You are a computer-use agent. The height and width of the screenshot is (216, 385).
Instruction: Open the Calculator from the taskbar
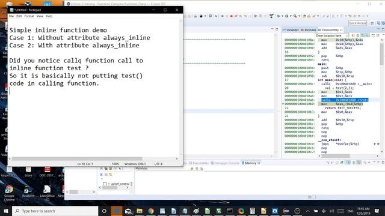point(252,211)
